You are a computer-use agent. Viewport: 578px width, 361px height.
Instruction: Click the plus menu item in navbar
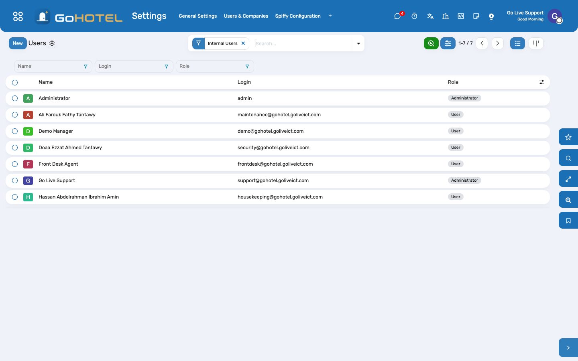click(x=330, y=16)
